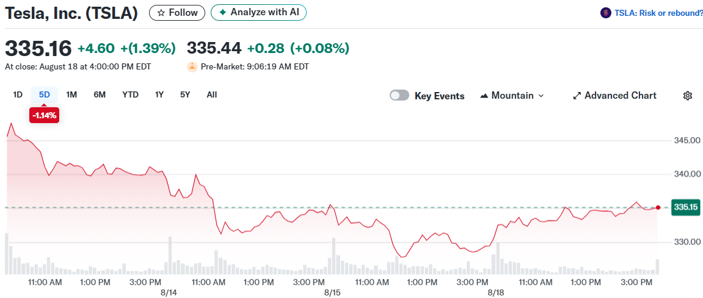The height and width of the screenshot is (298, 703).
Task: Click the -1.14% change badge
Action: (45, 115)
